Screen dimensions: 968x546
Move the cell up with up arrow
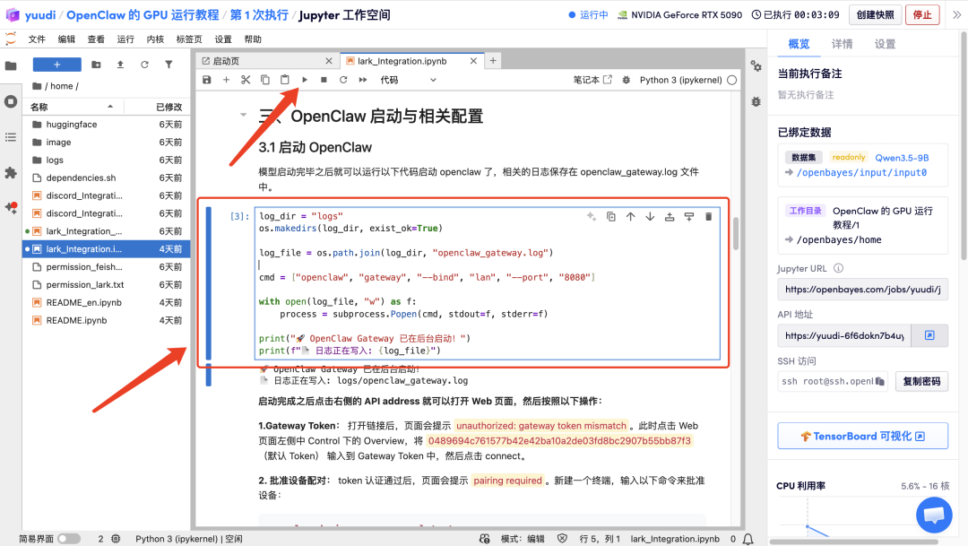tap(630, 217)
